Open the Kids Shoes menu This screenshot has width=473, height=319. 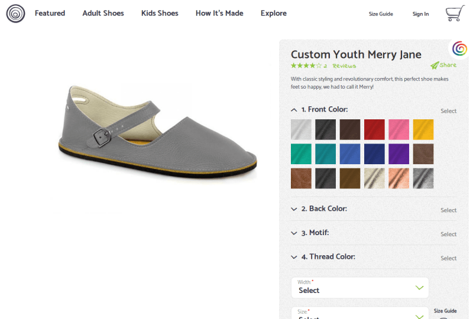160,13
